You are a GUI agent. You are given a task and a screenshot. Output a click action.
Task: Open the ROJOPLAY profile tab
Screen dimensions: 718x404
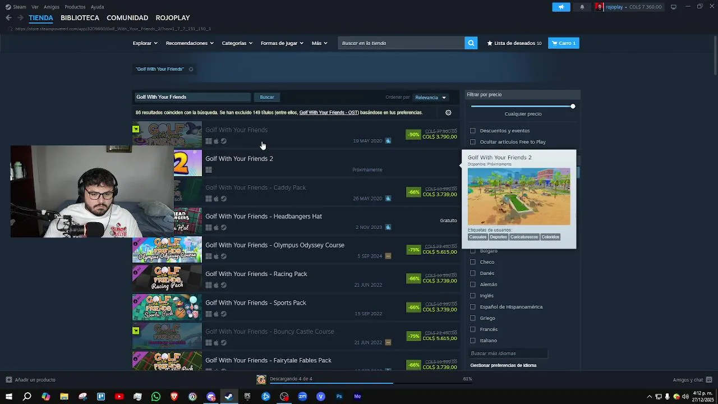(x=173, y=18)
